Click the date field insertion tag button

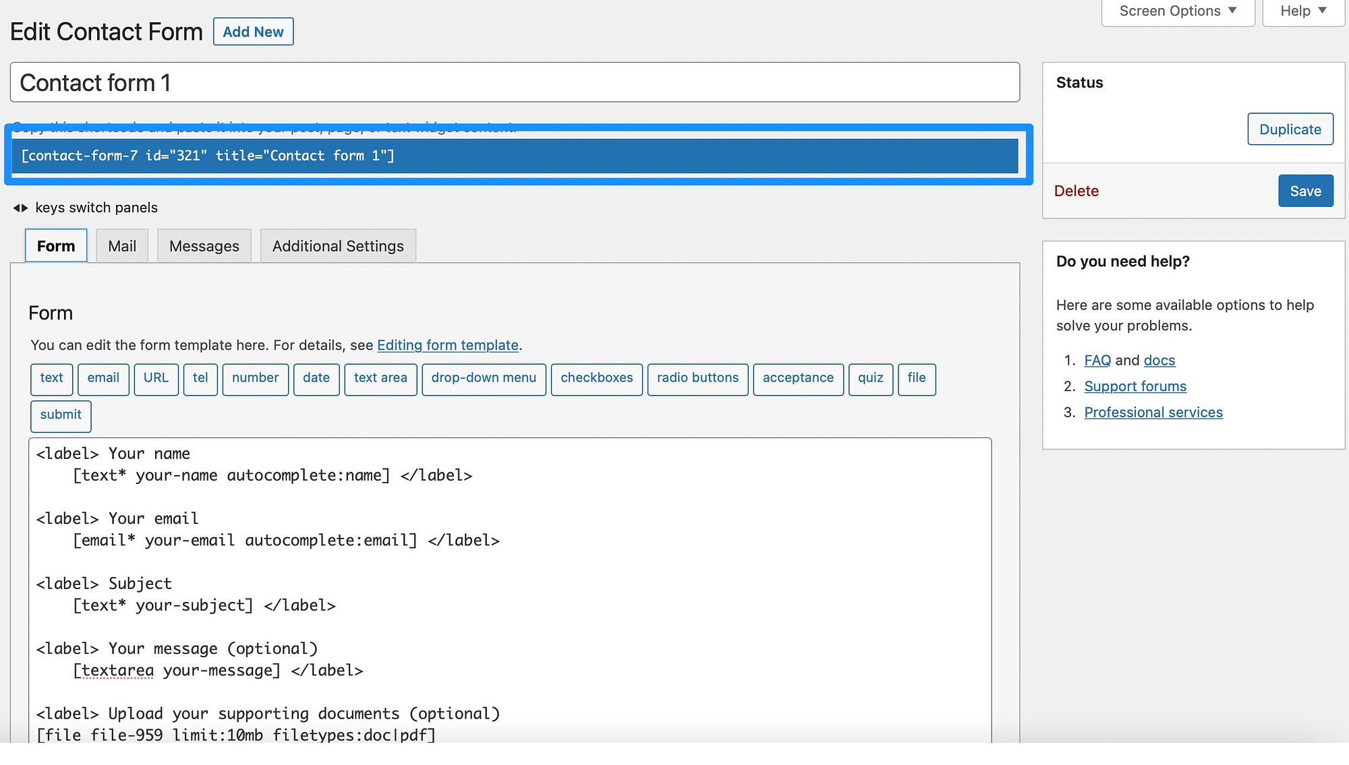point(316,378)
